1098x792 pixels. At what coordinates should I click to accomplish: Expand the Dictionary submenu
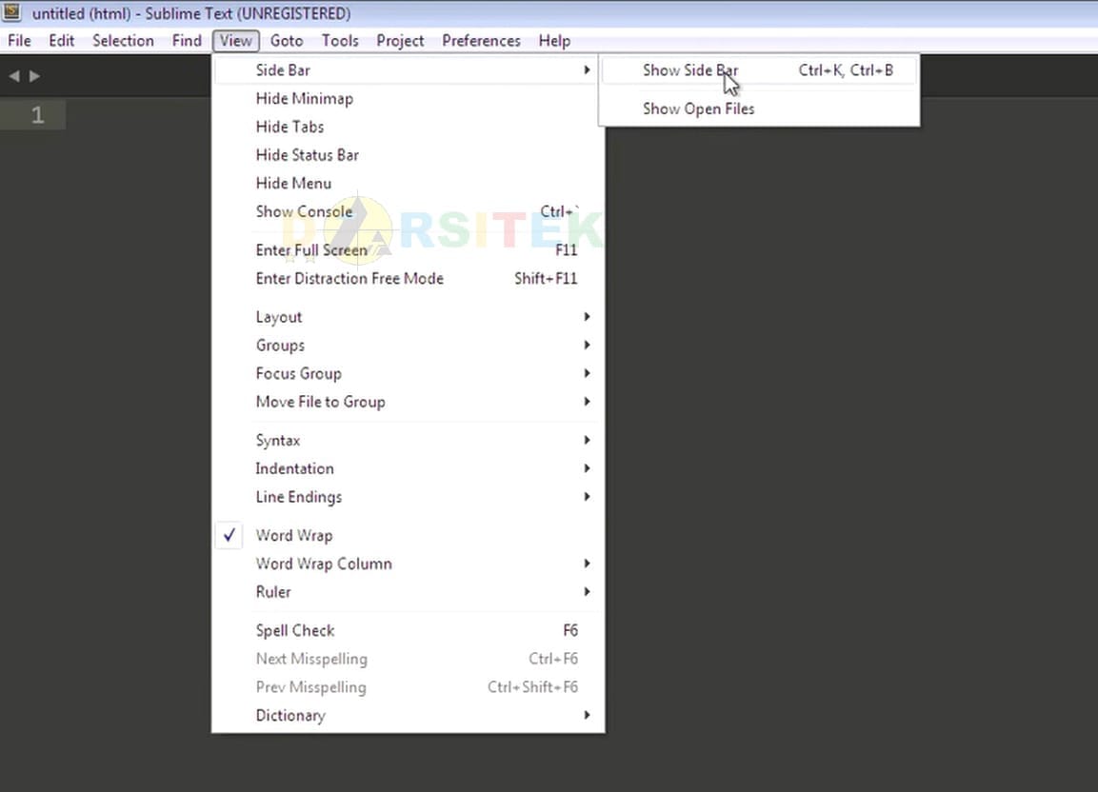click(409, 715)
